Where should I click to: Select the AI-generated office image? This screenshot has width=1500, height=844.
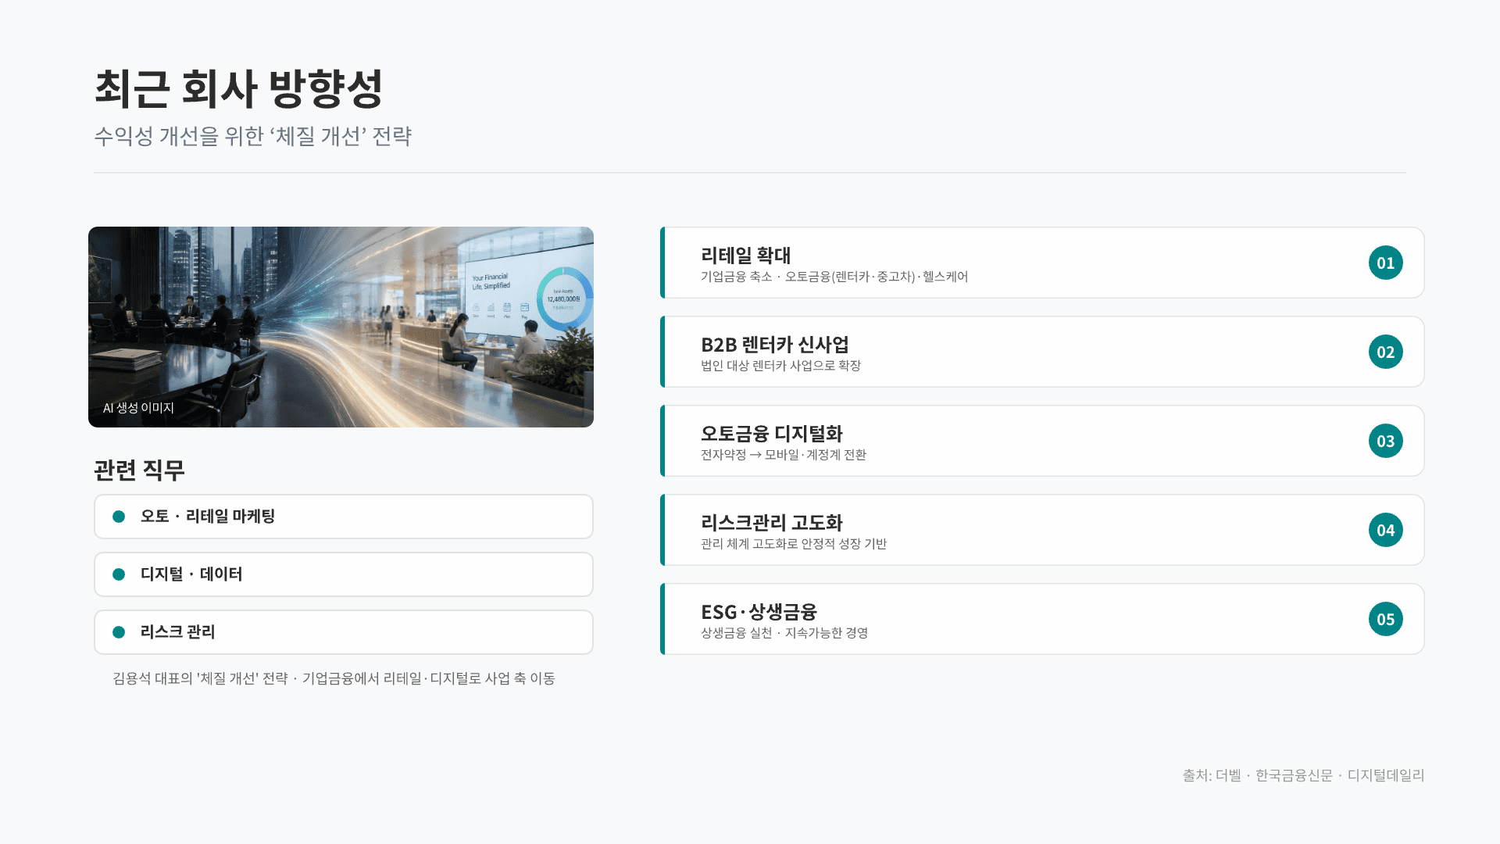tap(341, 327)
